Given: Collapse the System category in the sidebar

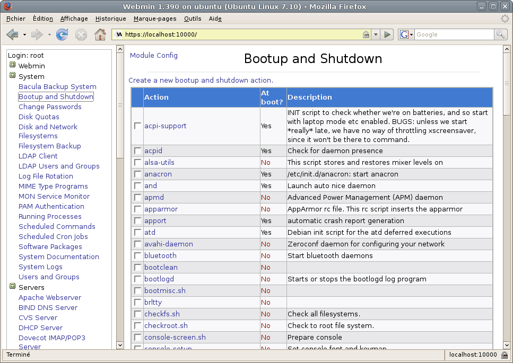Looking at the screenshot, I should tap(12, 75).
